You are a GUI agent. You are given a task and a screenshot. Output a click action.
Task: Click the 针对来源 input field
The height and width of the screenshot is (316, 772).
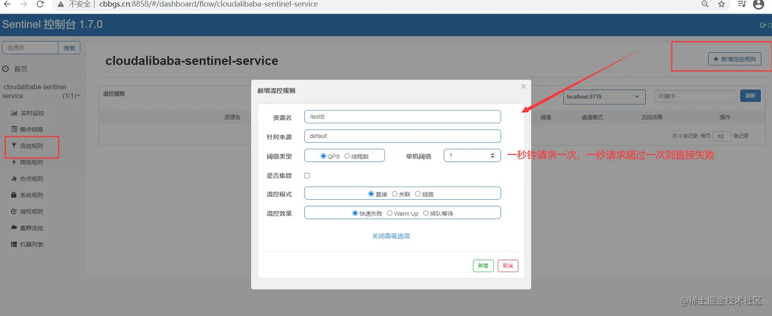pyautogui.click(x=402, y=136)
